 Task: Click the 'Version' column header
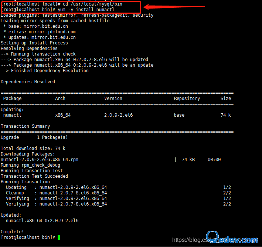[113, 99]
